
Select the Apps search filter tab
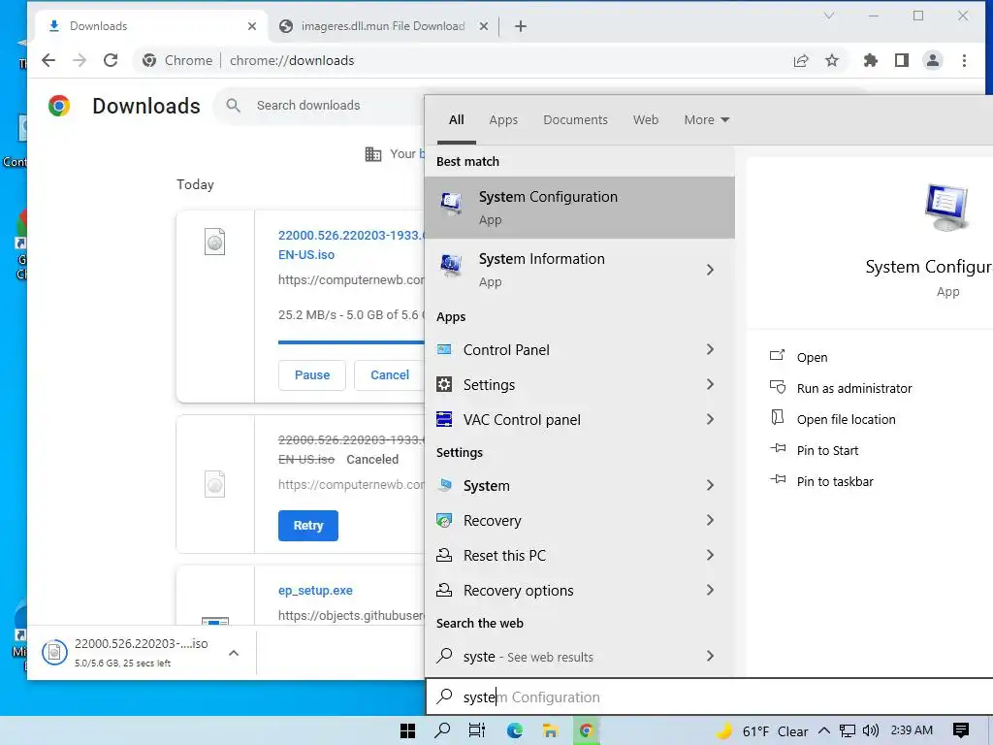coord(503,119)
